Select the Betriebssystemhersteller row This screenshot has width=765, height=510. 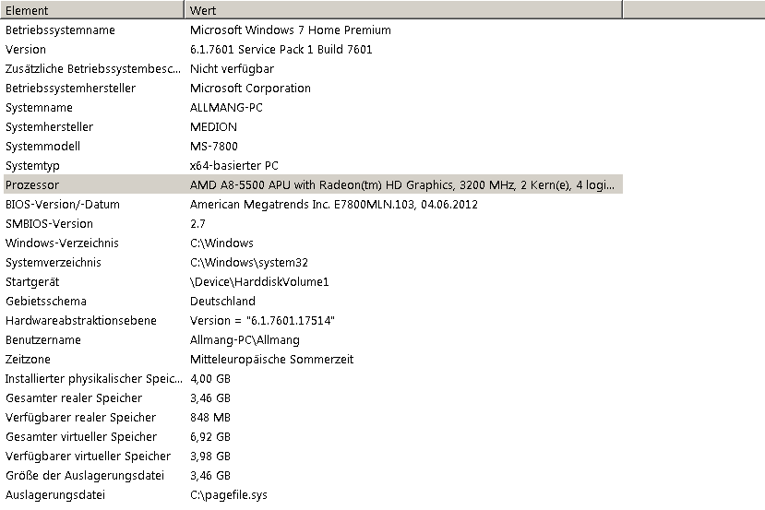[70, 89]
